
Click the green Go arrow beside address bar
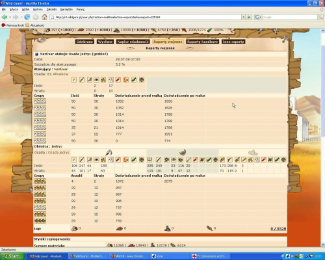tap(249, 17)
